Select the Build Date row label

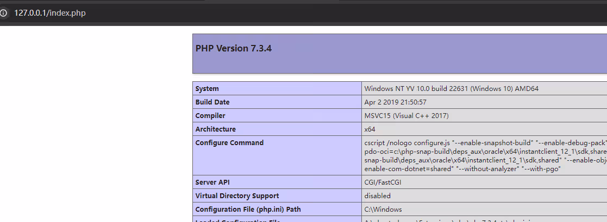click(x=212, y=102)
